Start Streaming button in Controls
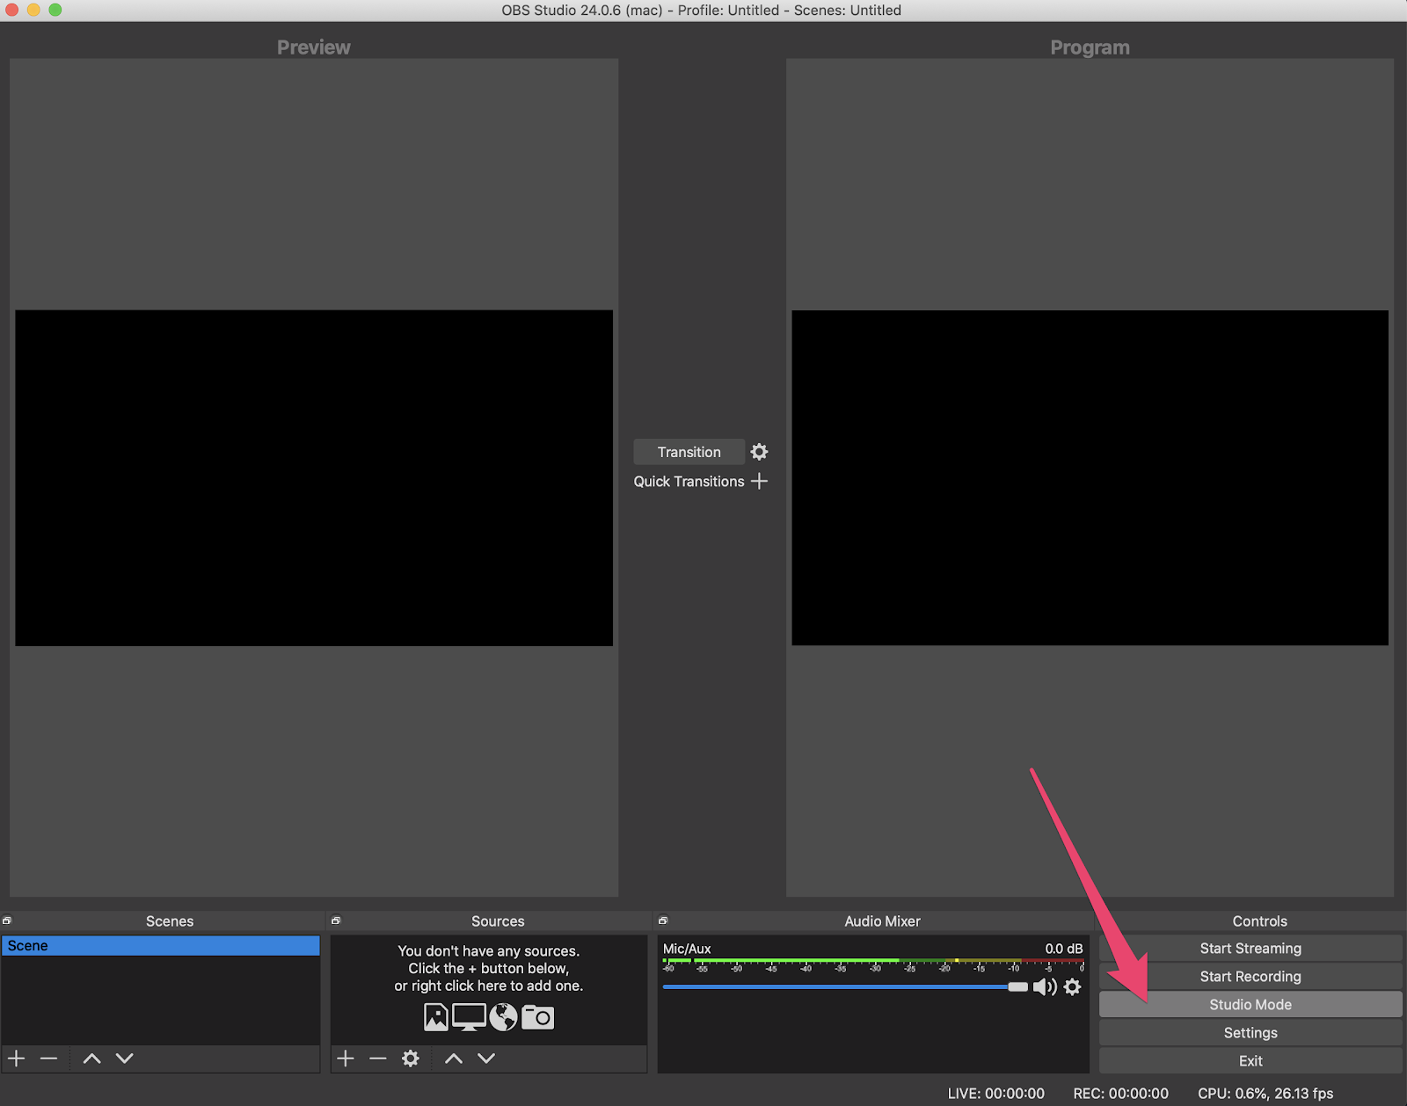Image resolution: width=1407 pixels, height=1106 pixels. pyautogui.click(x=1250, y=949)
